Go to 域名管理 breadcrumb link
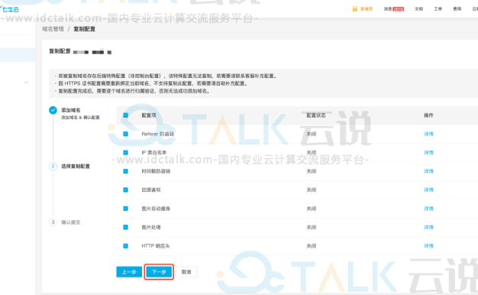This screenshot has height=295, width=478. click(53, 29)
